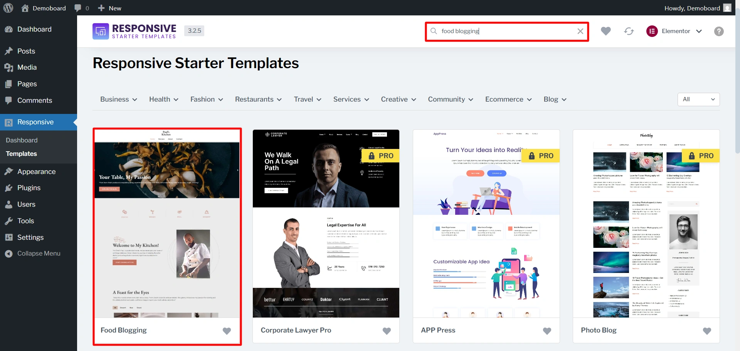
Task: Expand the Elementor page builder dropdown
Action: (674, 31)
